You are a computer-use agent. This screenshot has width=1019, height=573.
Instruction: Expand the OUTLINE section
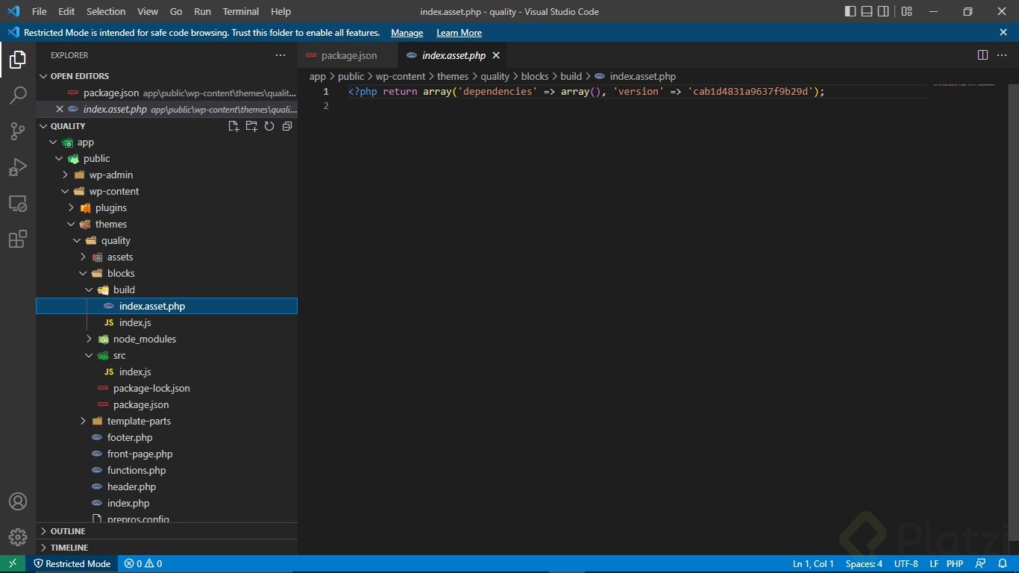pyautogui.click(x=67, y=531)
